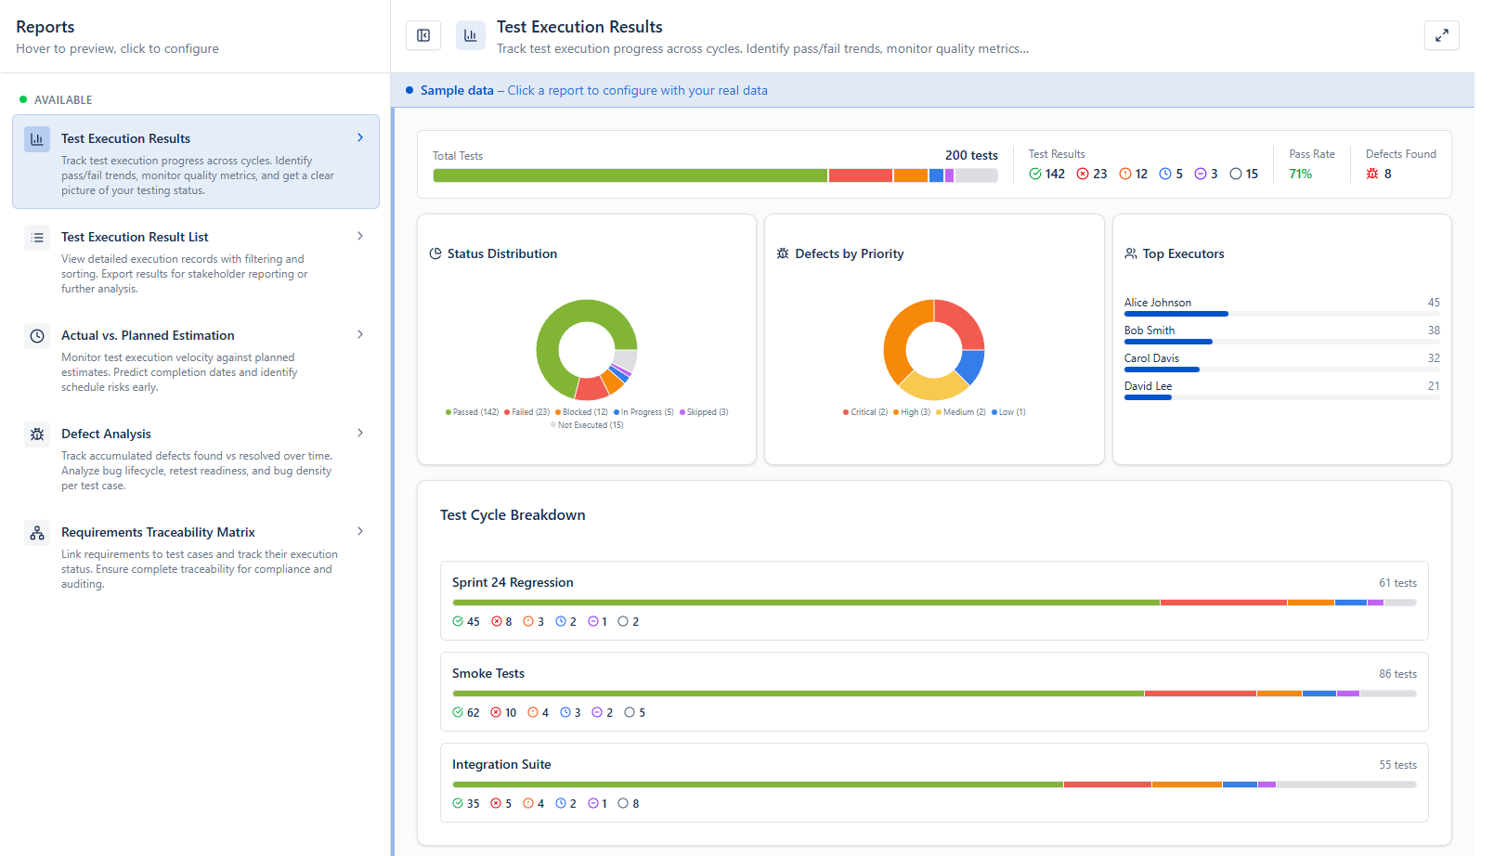This screenshot has width=1507, height=856.
Task: Select Actual vs. Planned Estimation report
Action: (196, 359)
